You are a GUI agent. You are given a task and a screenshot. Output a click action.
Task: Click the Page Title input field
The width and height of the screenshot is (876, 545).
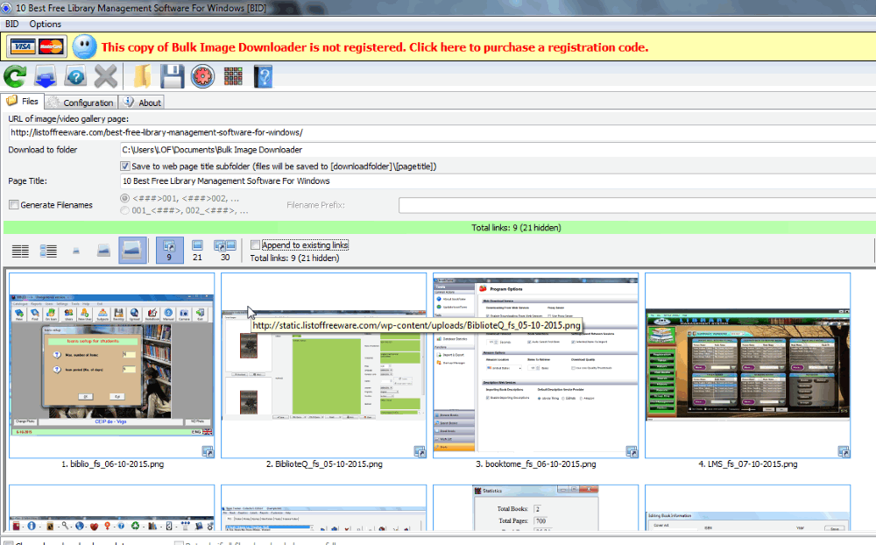point(498,181)
